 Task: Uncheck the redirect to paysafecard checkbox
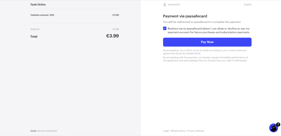(x=165, y=29)
